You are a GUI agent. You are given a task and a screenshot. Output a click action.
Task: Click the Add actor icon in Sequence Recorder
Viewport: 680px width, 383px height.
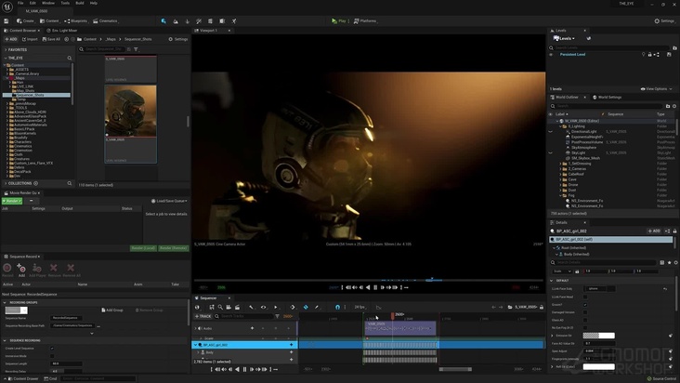pyautogui.click(x=21, y=268)
